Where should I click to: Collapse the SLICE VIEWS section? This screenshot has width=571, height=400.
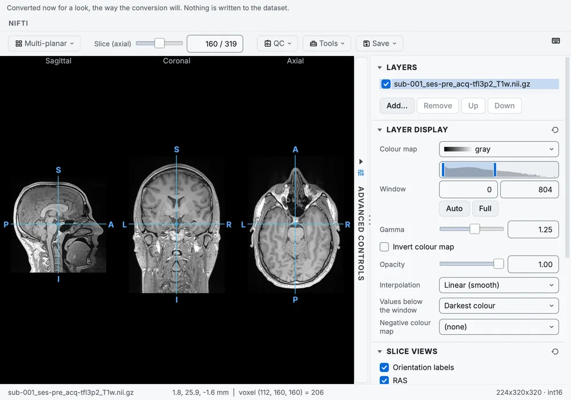click(x=380, y=351)
